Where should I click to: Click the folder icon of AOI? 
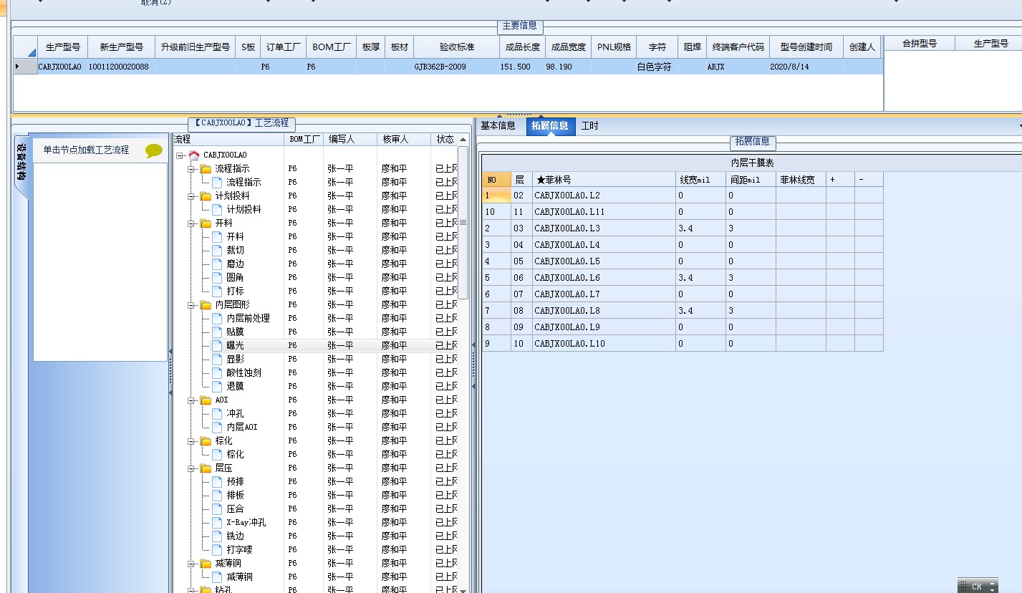[206, 400]
